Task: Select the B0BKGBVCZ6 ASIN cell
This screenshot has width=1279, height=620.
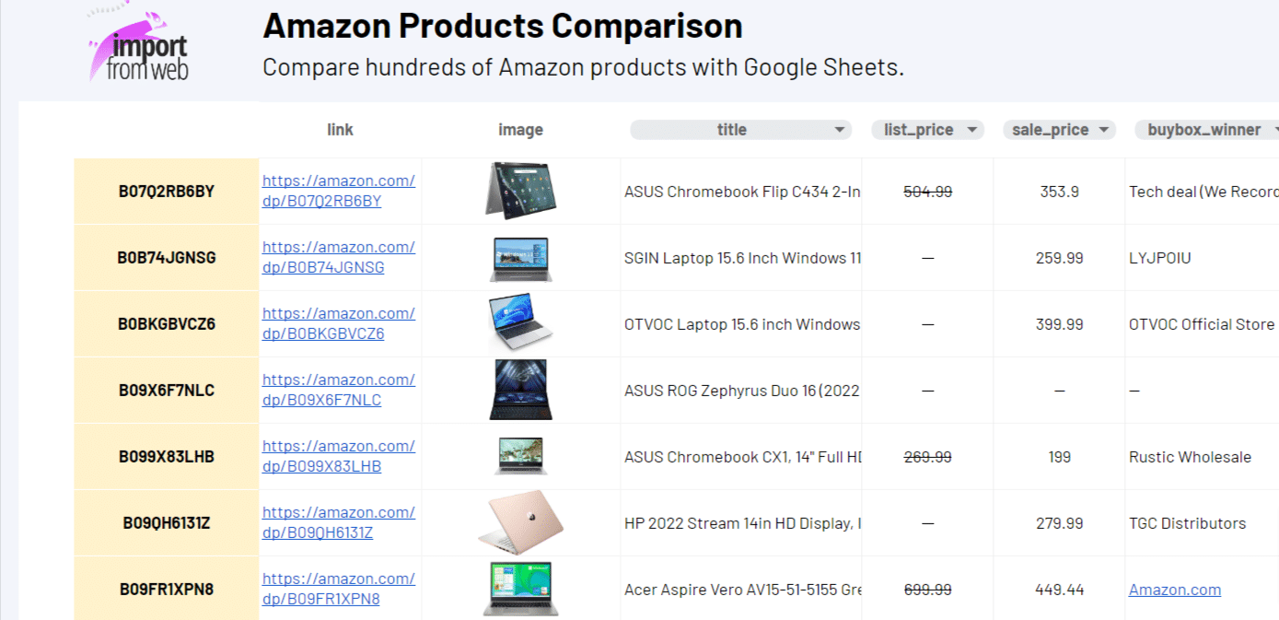Action: [x=167, y=324]
